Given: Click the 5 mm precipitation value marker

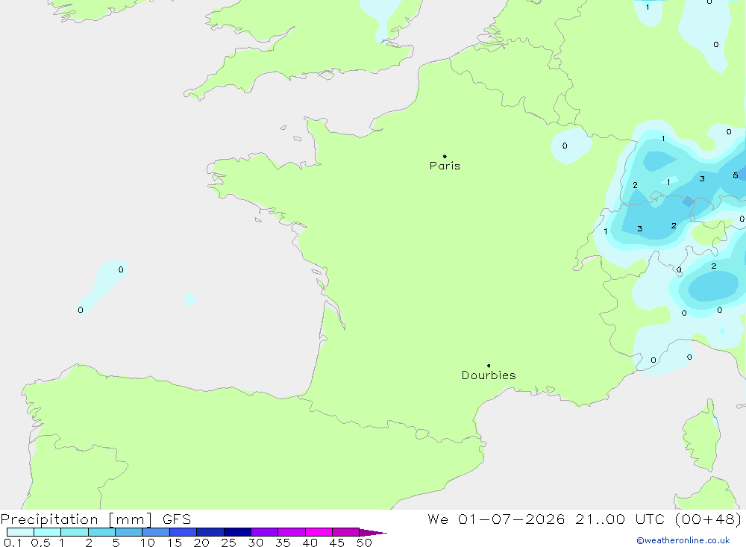Looking at the screenshot, I should (x=735, y=175).
